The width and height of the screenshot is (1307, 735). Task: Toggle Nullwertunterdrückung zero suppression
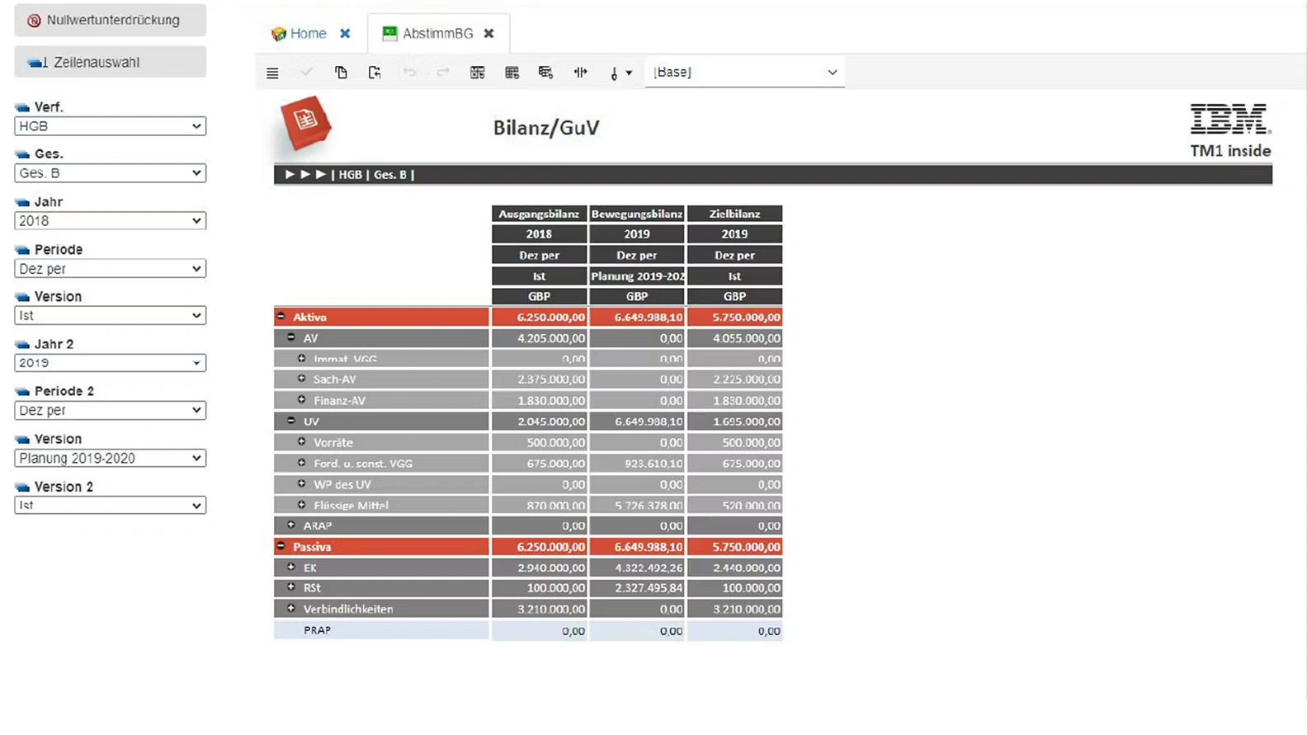(x=111, y=20)
